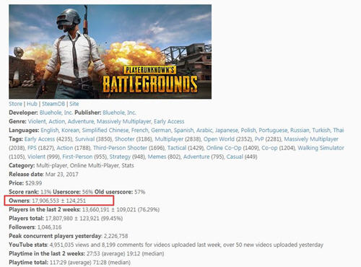Open the Hub link
Screen dimensions: 361x267
click(32, 104)
